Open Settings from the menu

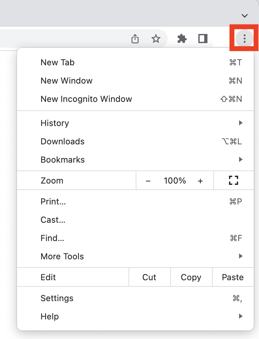pyautogui.click(x=57, y=298)
